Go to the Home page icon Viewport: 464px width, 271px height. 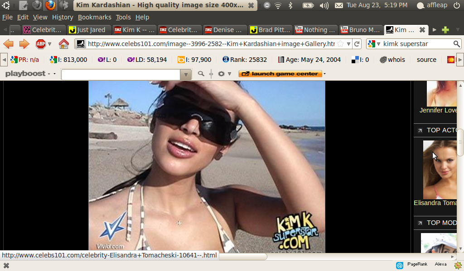point(63,44)
